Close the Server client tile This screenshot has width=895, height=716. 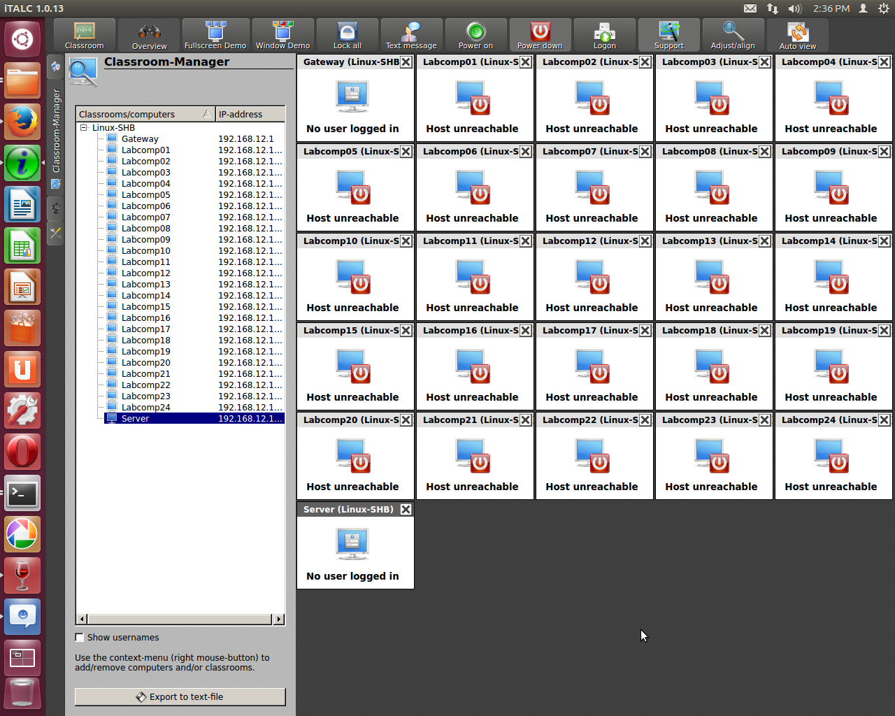(x=406, y=510)
